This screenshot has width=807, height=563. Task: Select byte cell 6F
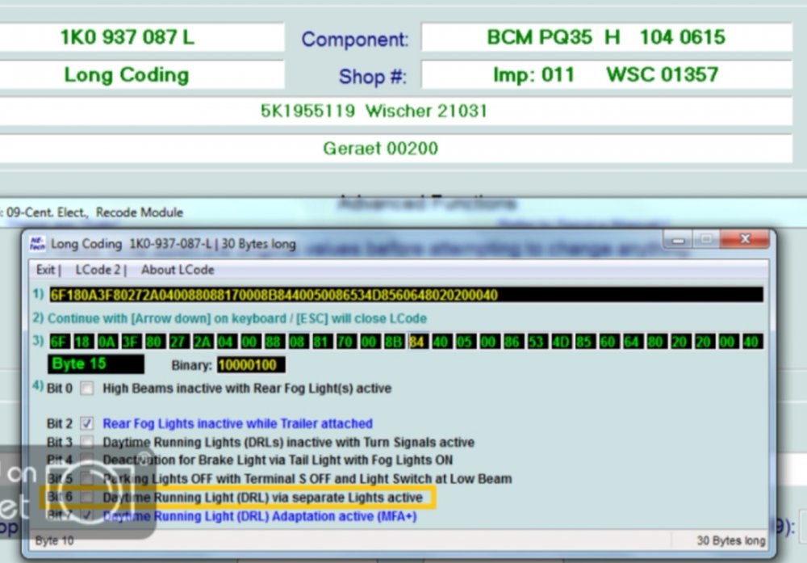point(60,342)
